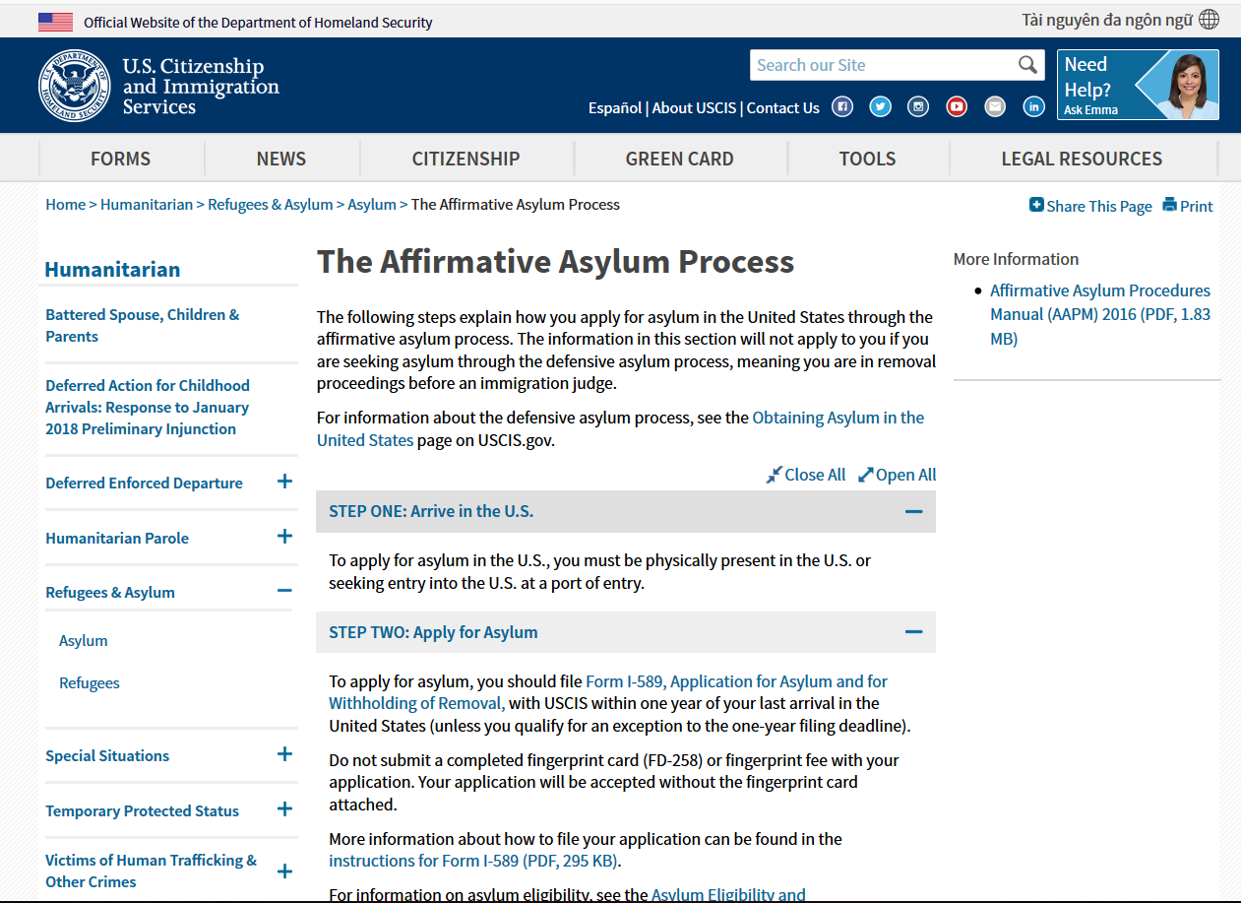Click the globe multilingual resources icon
Image resolution: width=1241 pixels, height=903 pixels.
[1209, 20]
